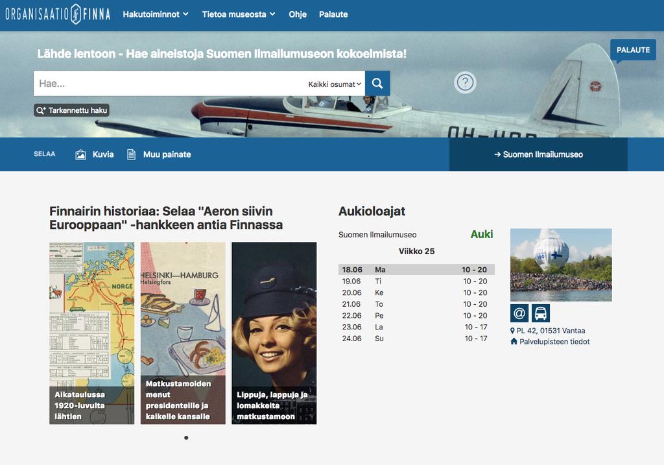The width and height of the screenshot is (664, 465).
Task: Go to the Suomen Ilmailumuseo website link
Action: point(538,154)
